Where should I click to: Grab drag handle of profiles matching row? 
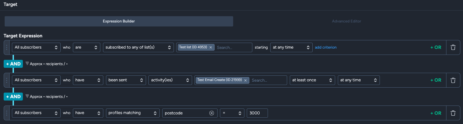[7, 113]
